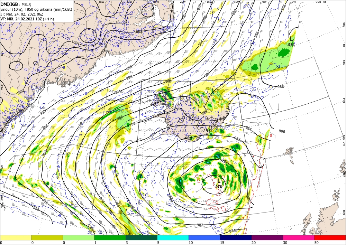Click the '25W' longitude label
This screenshot has width=346, height=245.
click(156, 1)
